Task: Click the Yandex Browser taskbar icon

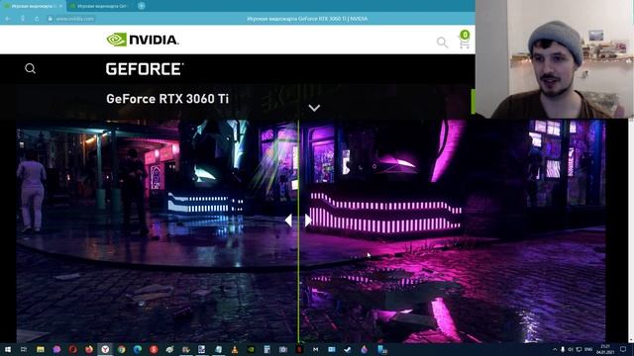Action: [x=105, y=349]
